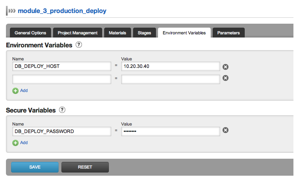Open help for Secure Variables section
Viewport: 297px width, 182px height.
pos(62,110)
